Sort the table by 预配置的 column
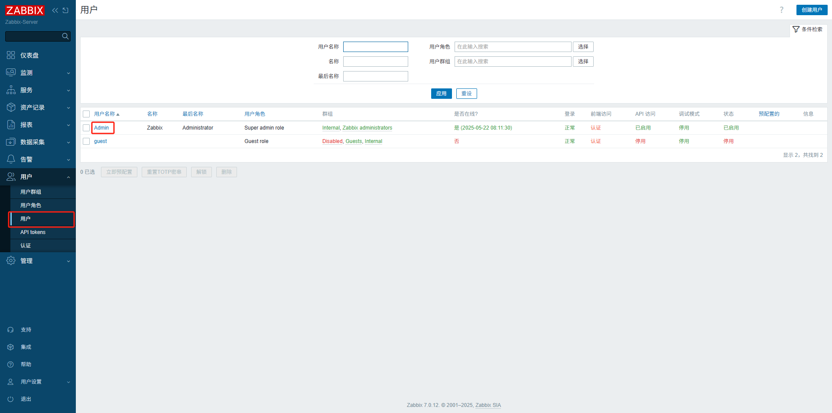Image resolution: width=832 pixels, height=413 pixels. point(769,114)
